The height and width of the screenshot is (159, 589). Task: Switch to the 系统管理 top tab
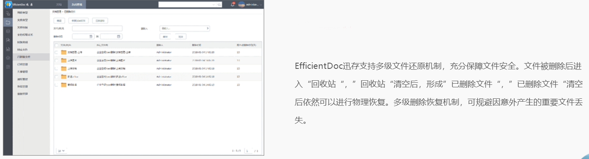[x=77, y=5]
